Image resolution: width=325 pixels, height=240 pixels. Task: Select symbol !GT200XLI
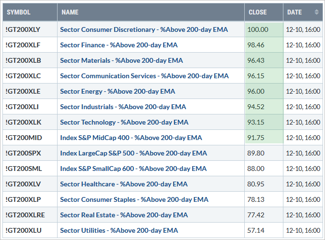point(22,107)
